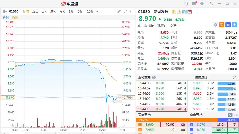This screenshot has height=134, width=239.
Task: Switch order book depth to 10 levels
Action: click(x=235, y=115)
